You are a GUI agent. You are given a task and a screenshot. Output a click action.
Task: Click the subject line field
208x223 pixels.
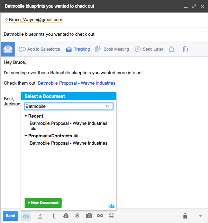pyautogui.click(x=104, y=34)
